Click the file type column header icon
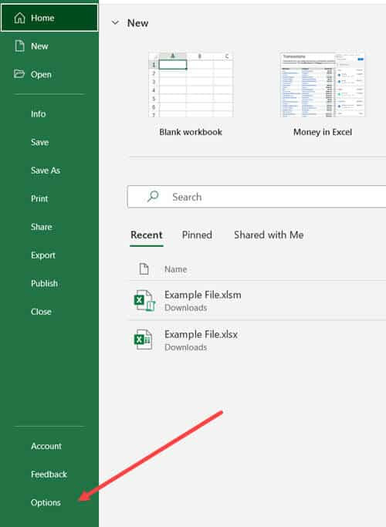Image resolution: width=386 pixels, height=527 pixels. [x=144, y=269]
